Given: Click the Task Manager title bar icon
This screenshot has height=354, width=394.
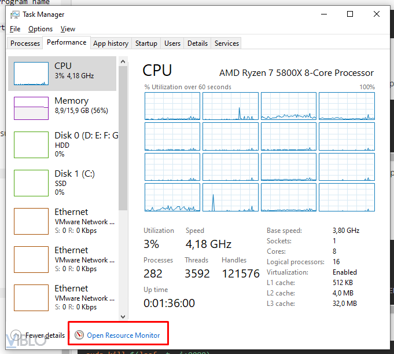Looking at the screenshot, I should pyautogui.click(x=15, y=14).
